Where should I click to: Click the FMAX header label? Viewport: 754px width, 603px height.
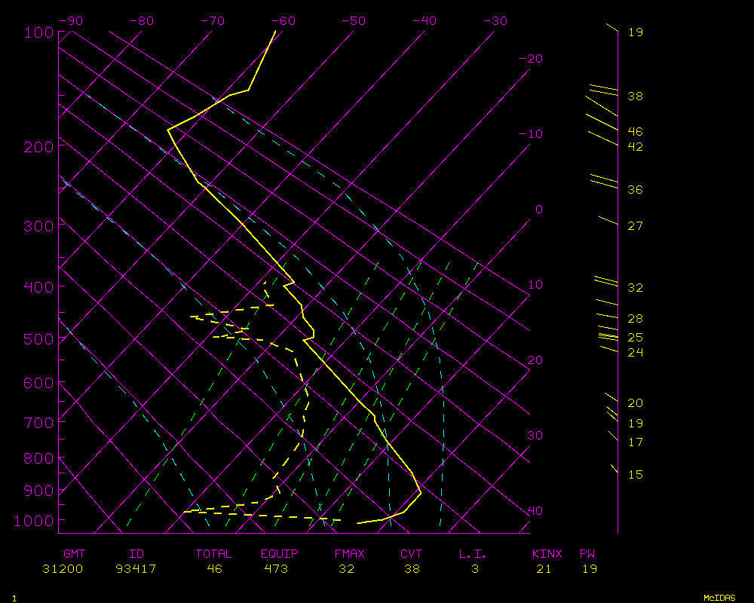(349, 554)
